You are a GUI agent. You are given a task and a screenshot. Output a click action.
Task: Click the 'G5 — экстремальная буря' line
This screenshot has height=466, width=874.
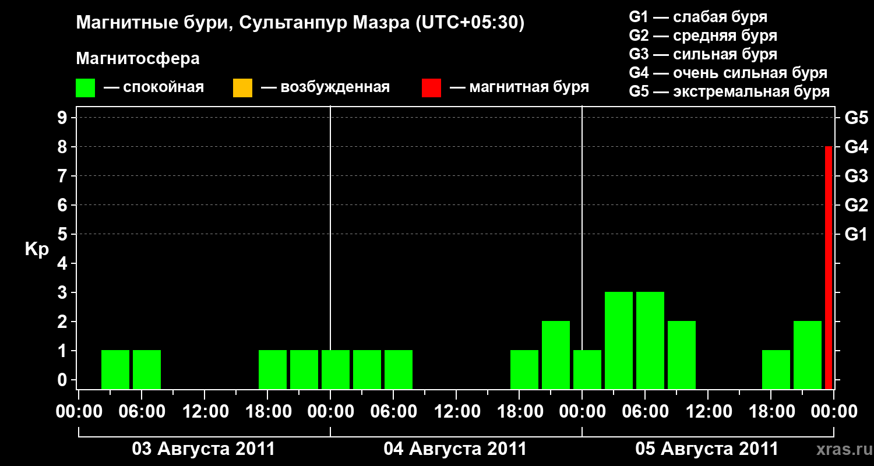[729, 92]
